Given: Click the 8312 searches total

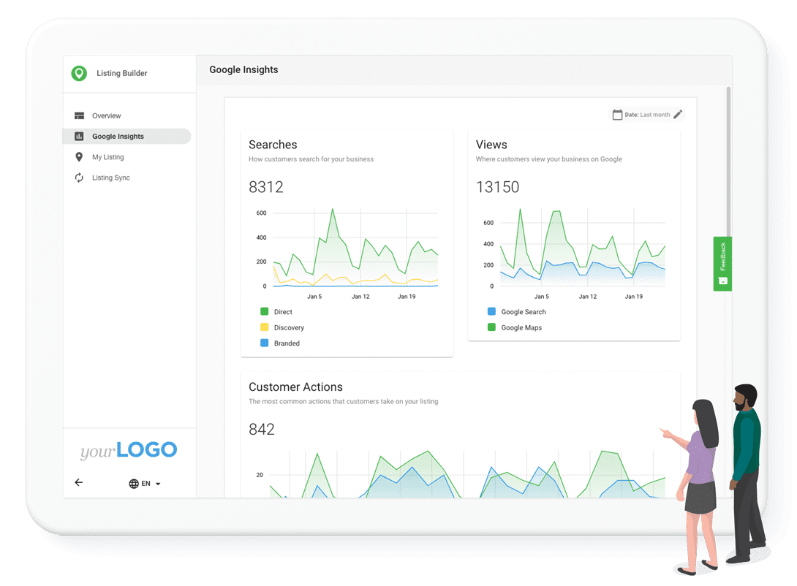Looking at the screenshot, I should [x=266, y=187].
